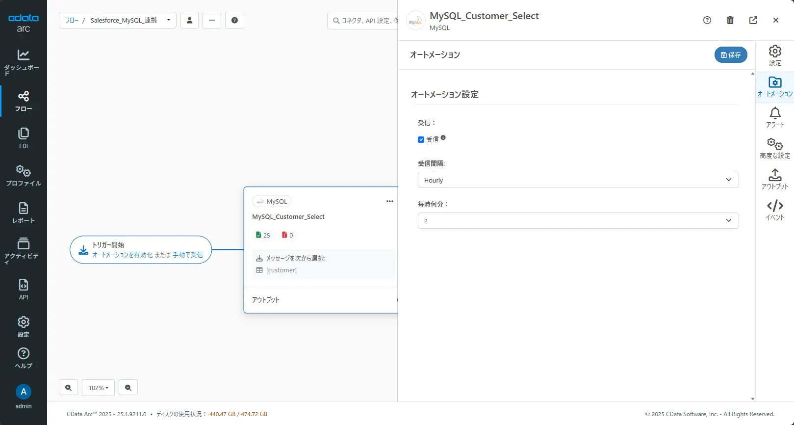The width and height of the screenshot is (794, 425).
Task: Open the 102% zoom level dropdown
Action: (x=98, y=388)
